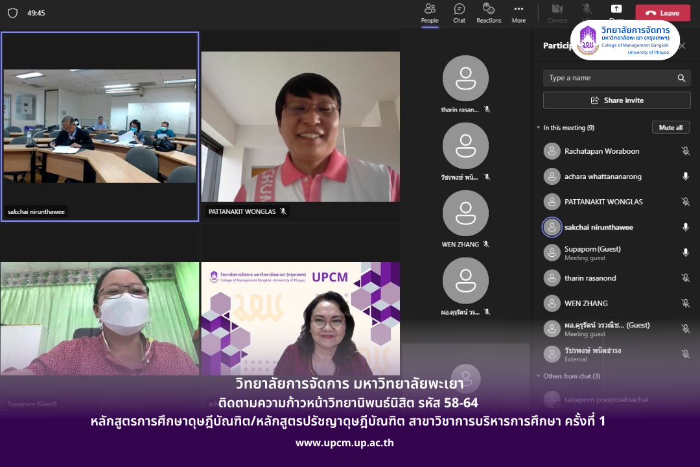This screenshot has width=700, height=467.
Task: Click the Mute all button
Action: [671, 127]
